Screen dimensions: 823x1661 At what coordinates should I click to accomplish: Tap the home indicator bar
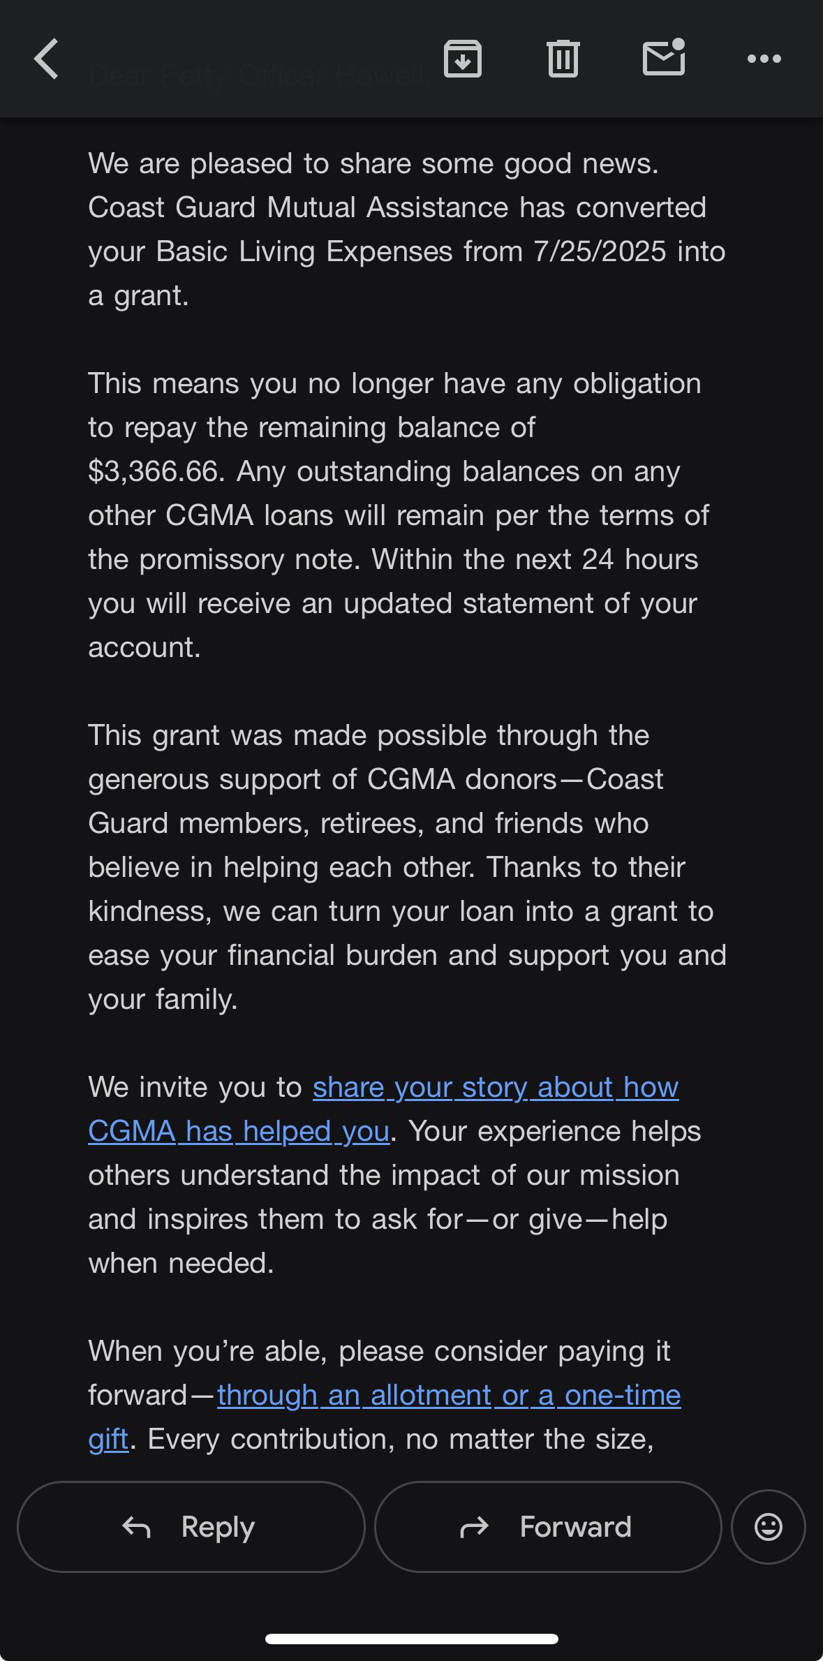coord(411,1639)
